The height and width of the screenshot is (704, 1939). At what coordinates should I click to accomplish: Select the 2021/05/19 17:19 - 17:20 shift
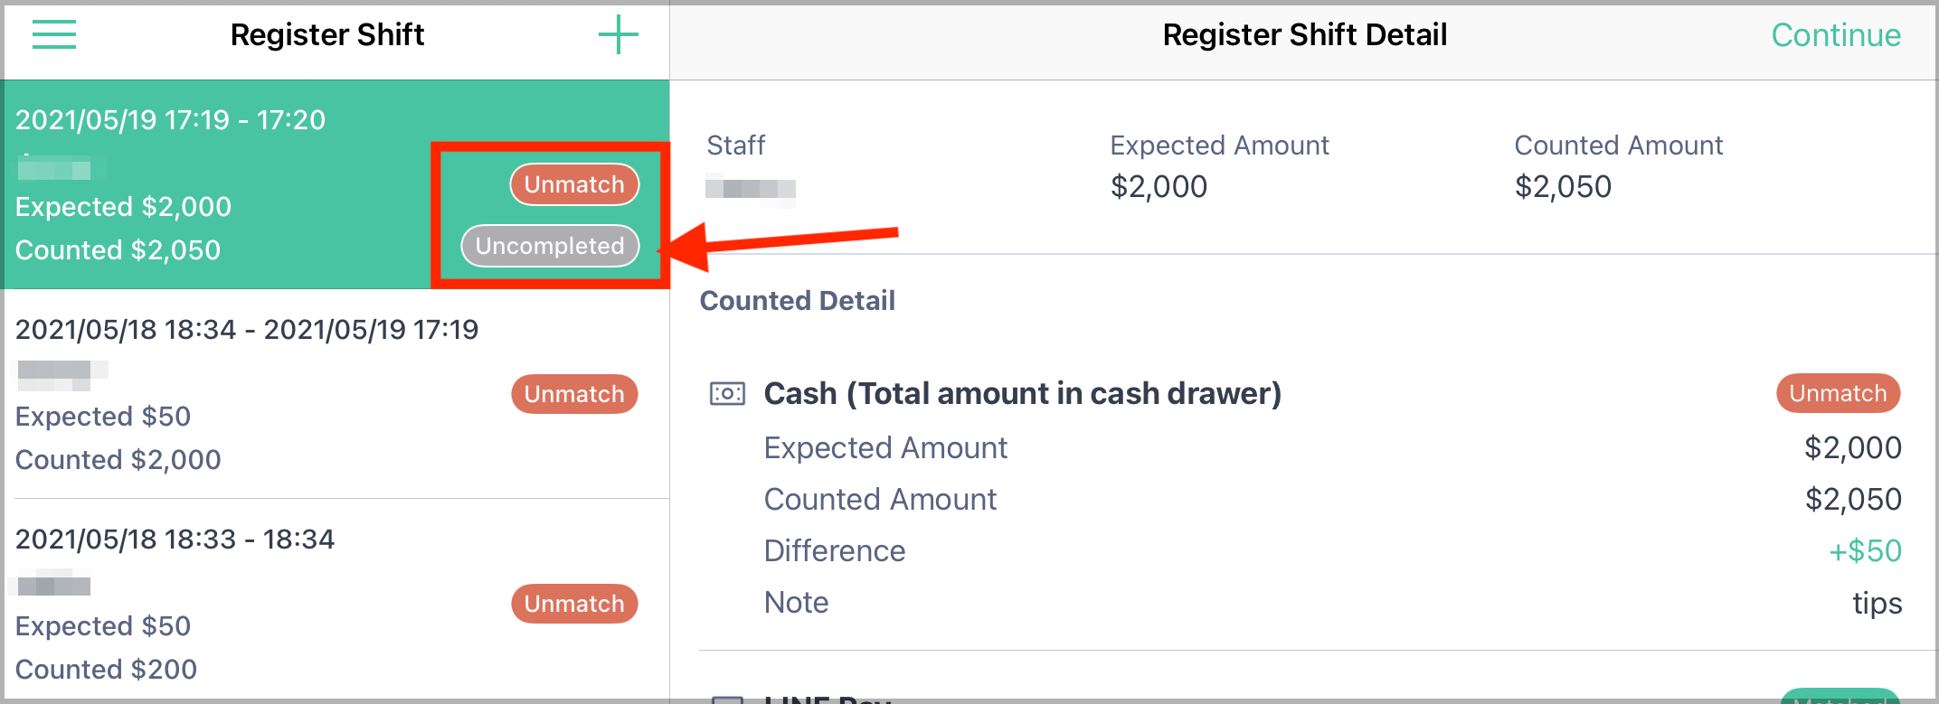336,184
